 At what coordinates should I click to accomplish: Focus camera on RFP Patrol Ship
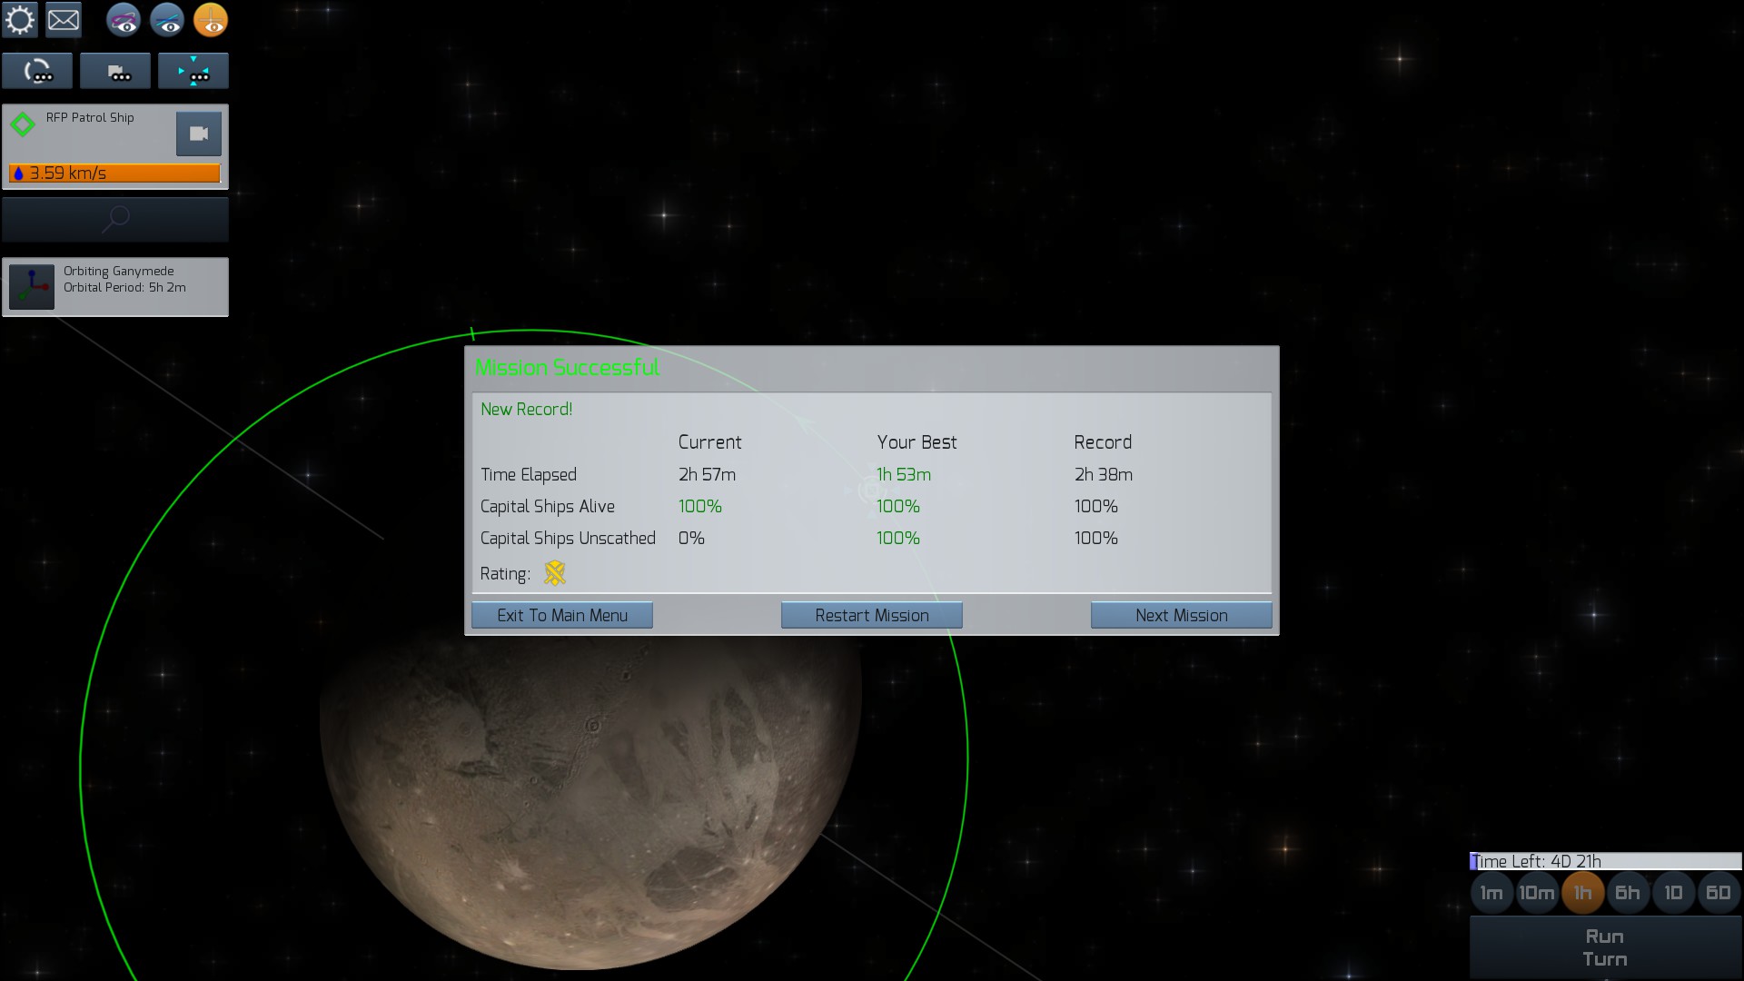pos(199,134)
